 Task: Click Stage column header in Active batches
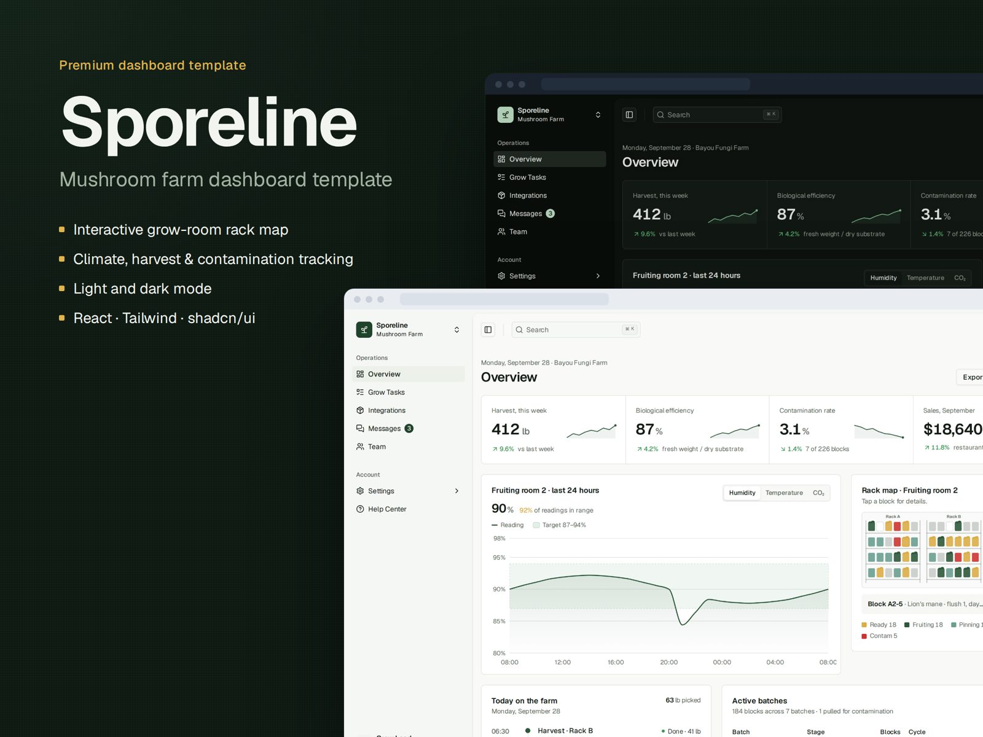[815, 732]
